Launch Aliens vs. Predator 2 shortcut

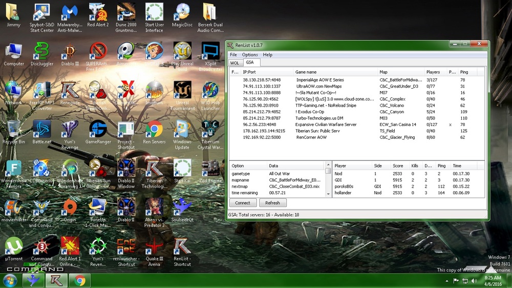[x=154, y=213]
